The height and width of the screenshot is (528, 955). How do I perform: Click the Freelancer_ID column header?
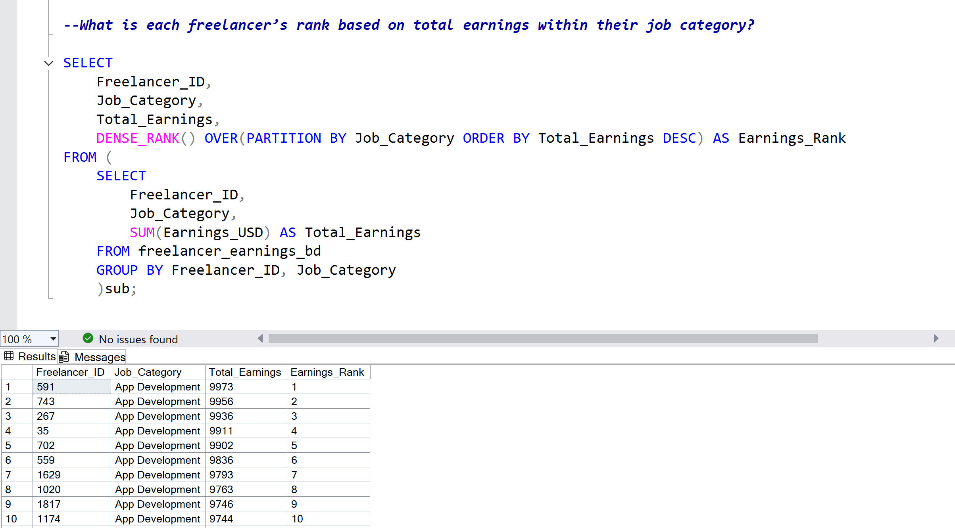(70, 372)
